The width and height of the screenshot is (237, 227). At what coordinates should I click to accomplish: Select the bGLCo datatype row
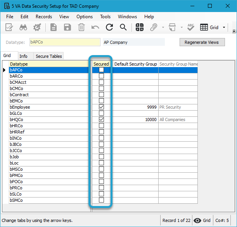coord(48,113)
